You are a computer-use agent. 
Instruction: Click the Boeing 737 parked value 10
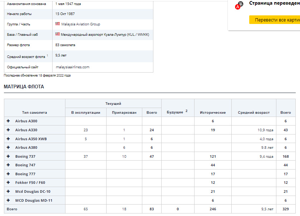(124, 157)
